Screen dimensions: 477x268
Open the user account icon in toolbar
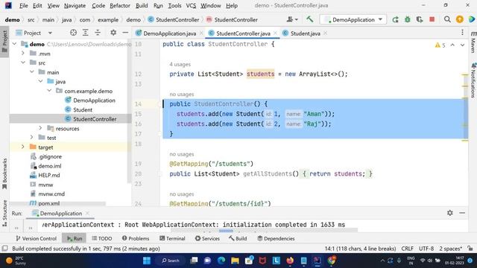(x=291, y=19)
